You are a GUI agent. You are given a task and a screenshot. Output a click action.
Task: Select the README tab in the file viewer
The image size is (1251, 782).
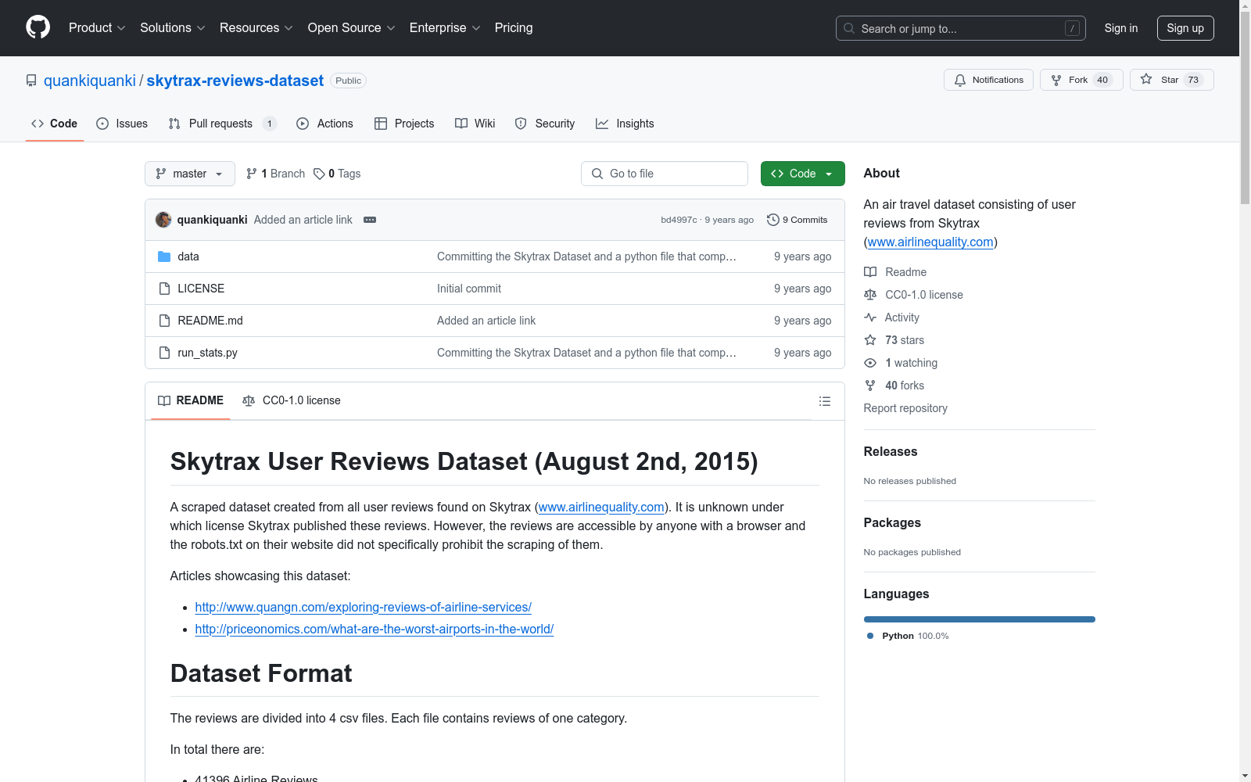[191, 400]
